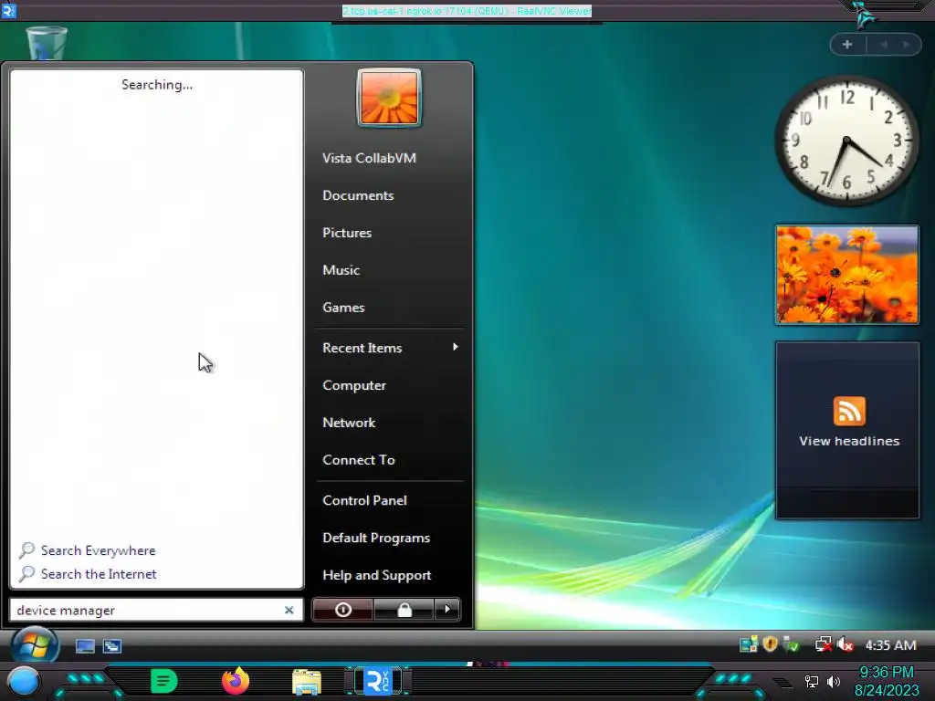Open Help and Support from Start menu
The height and width of the screenshot is (701, 935).
(376, 576)
